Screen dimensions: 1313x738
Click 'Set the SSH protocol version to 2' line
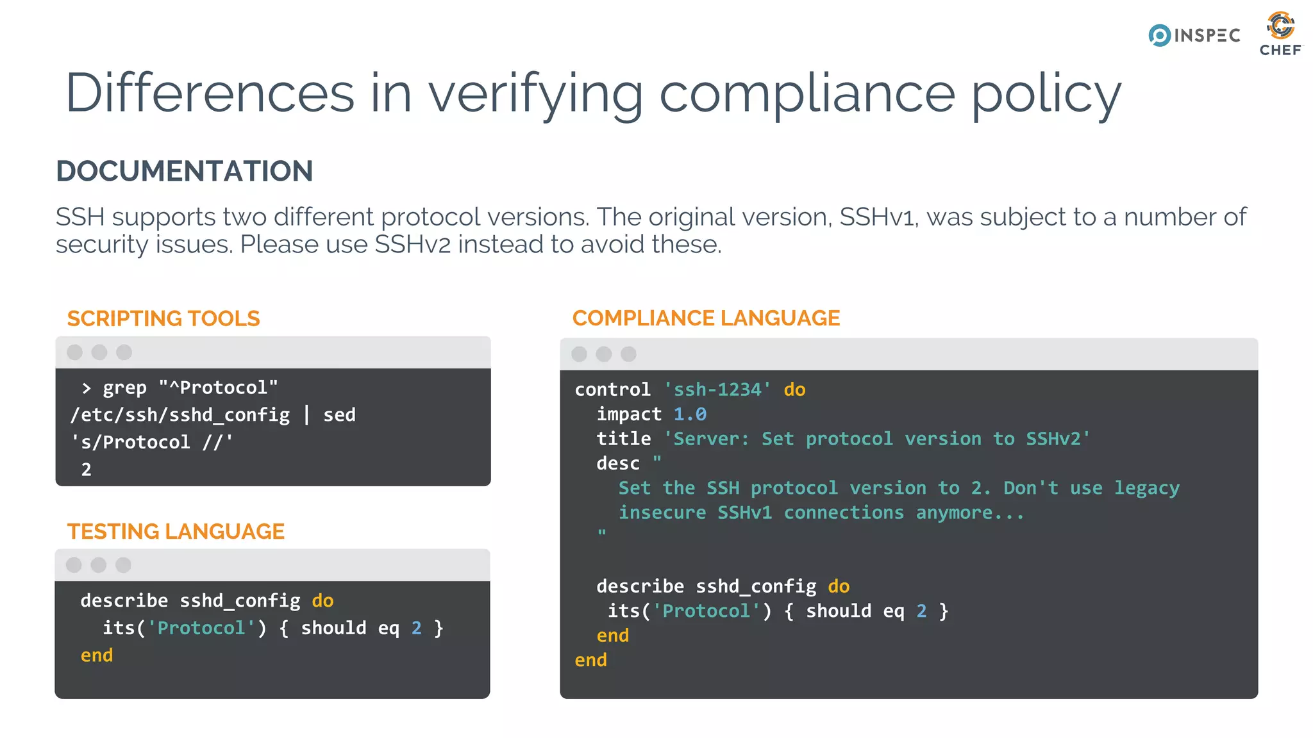[x=899, y=488]
